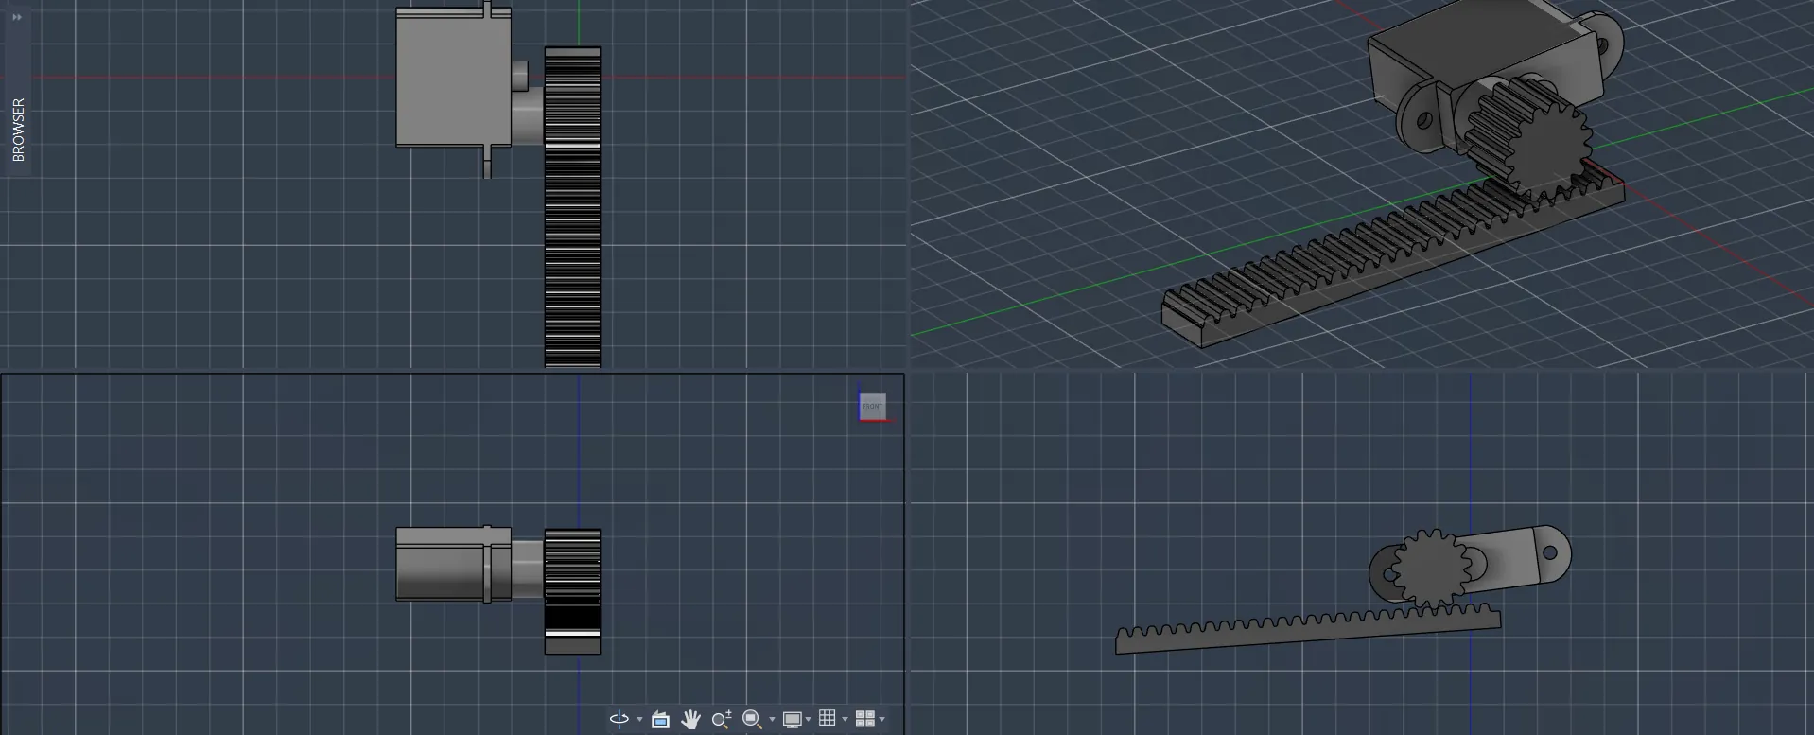The image size is (1814, 735).
Task: Select the Zoom plus/minus tool
Action: pyautogui.click(x=722, y=720)
